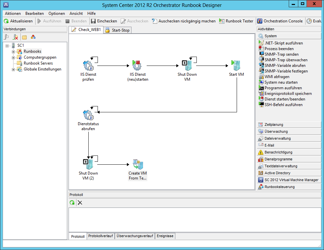
Task: Click Aktualisieren in the toolbar
Action: (x=18, y=21)
